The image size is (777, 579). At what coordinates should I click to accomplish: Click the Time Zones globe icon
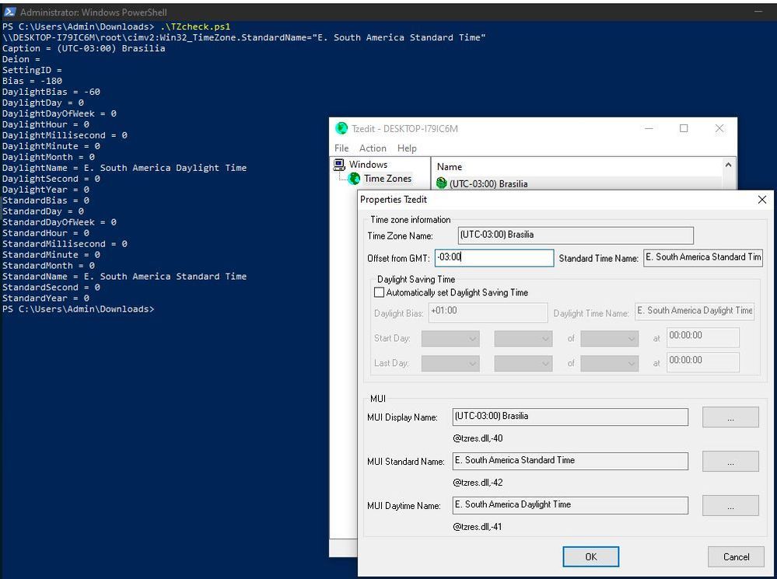[354, 178]
